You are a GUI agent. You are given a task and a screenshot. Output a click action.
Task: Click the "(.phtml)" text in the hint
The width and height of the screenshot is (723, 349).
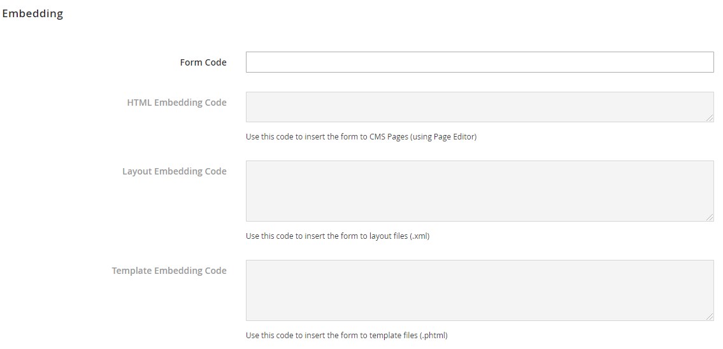click(433, 336)
